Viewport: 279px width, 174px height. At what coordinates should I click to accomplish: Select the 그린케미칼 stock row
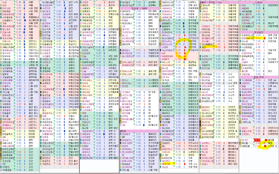click(60, 41)
